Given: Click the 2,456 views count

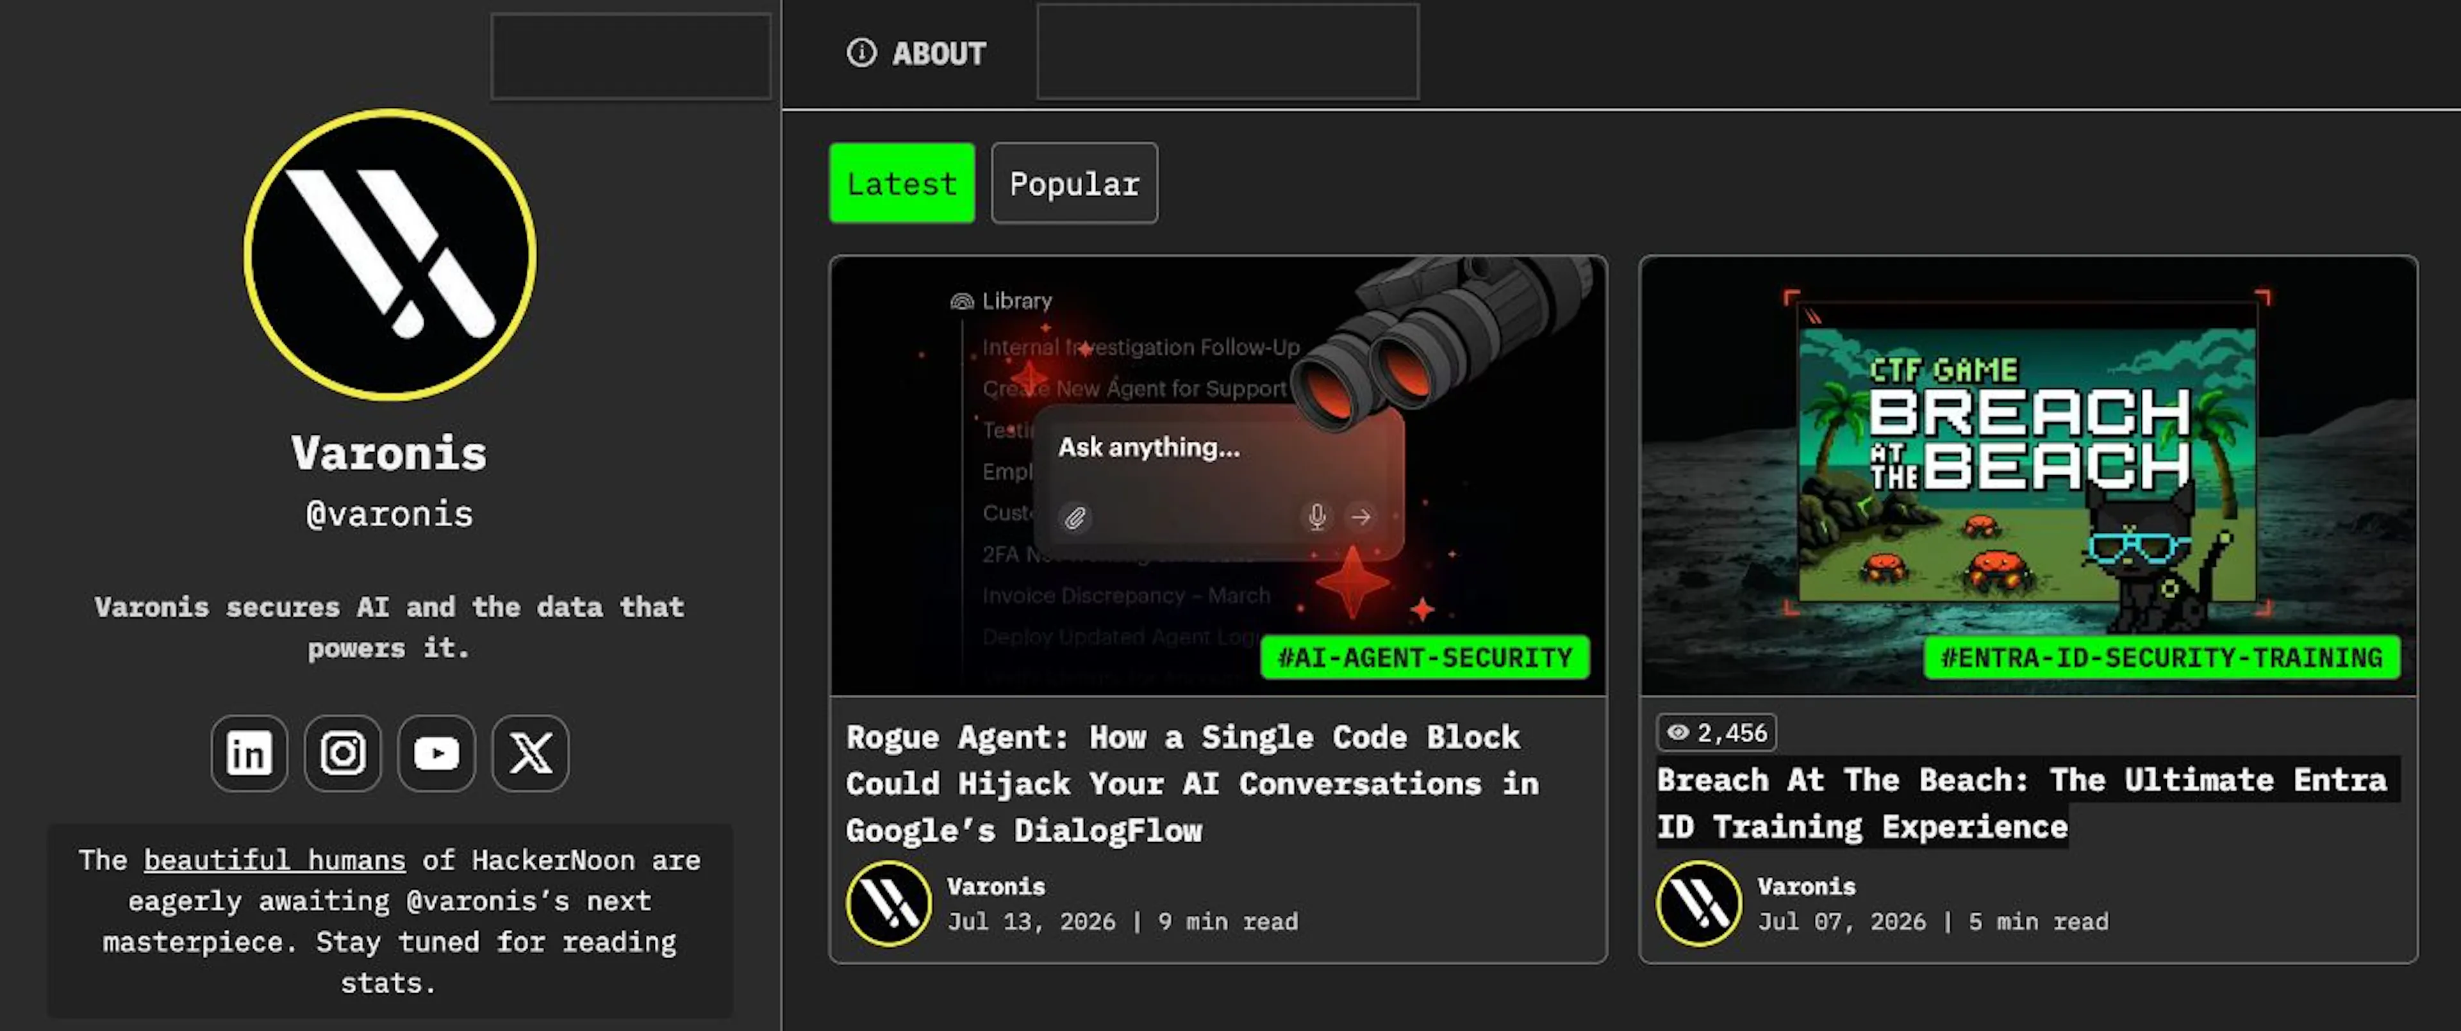Looking at the screenshot, I should click(x=1732, y=732).
